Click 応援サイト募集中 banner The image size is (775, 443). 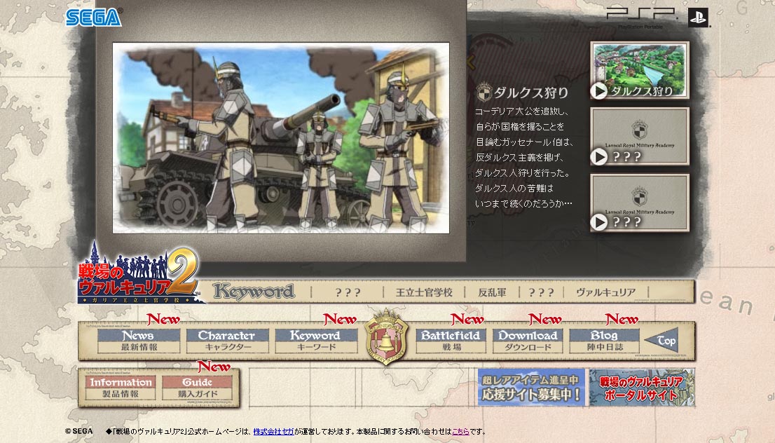tap(531, 387)
